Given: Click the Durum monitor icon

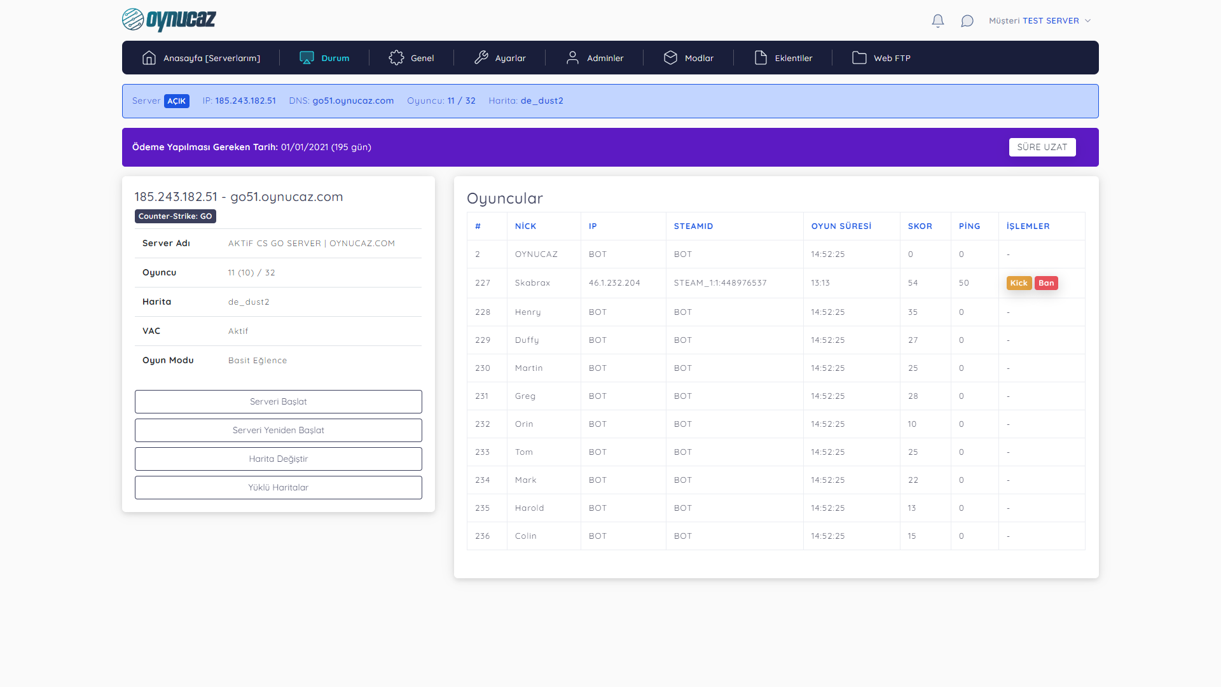Looking at the screenshot, I should 307,58.
